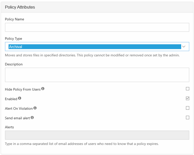Image resolution: width=194 pixels, height=155 pixels.
Task: Click the info icon beside Hide Policy From Users
Action: pyautogui.click(x=43, y=89)
